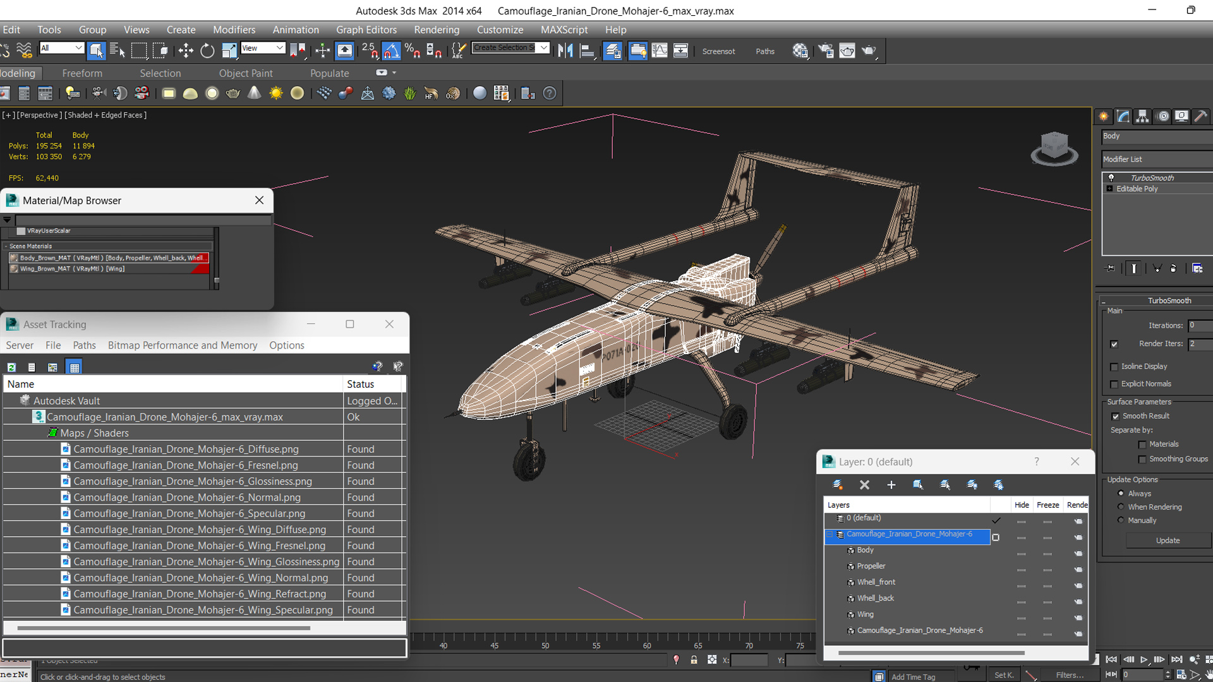Open the Motion command panel tab

(x=1162, y=116)
